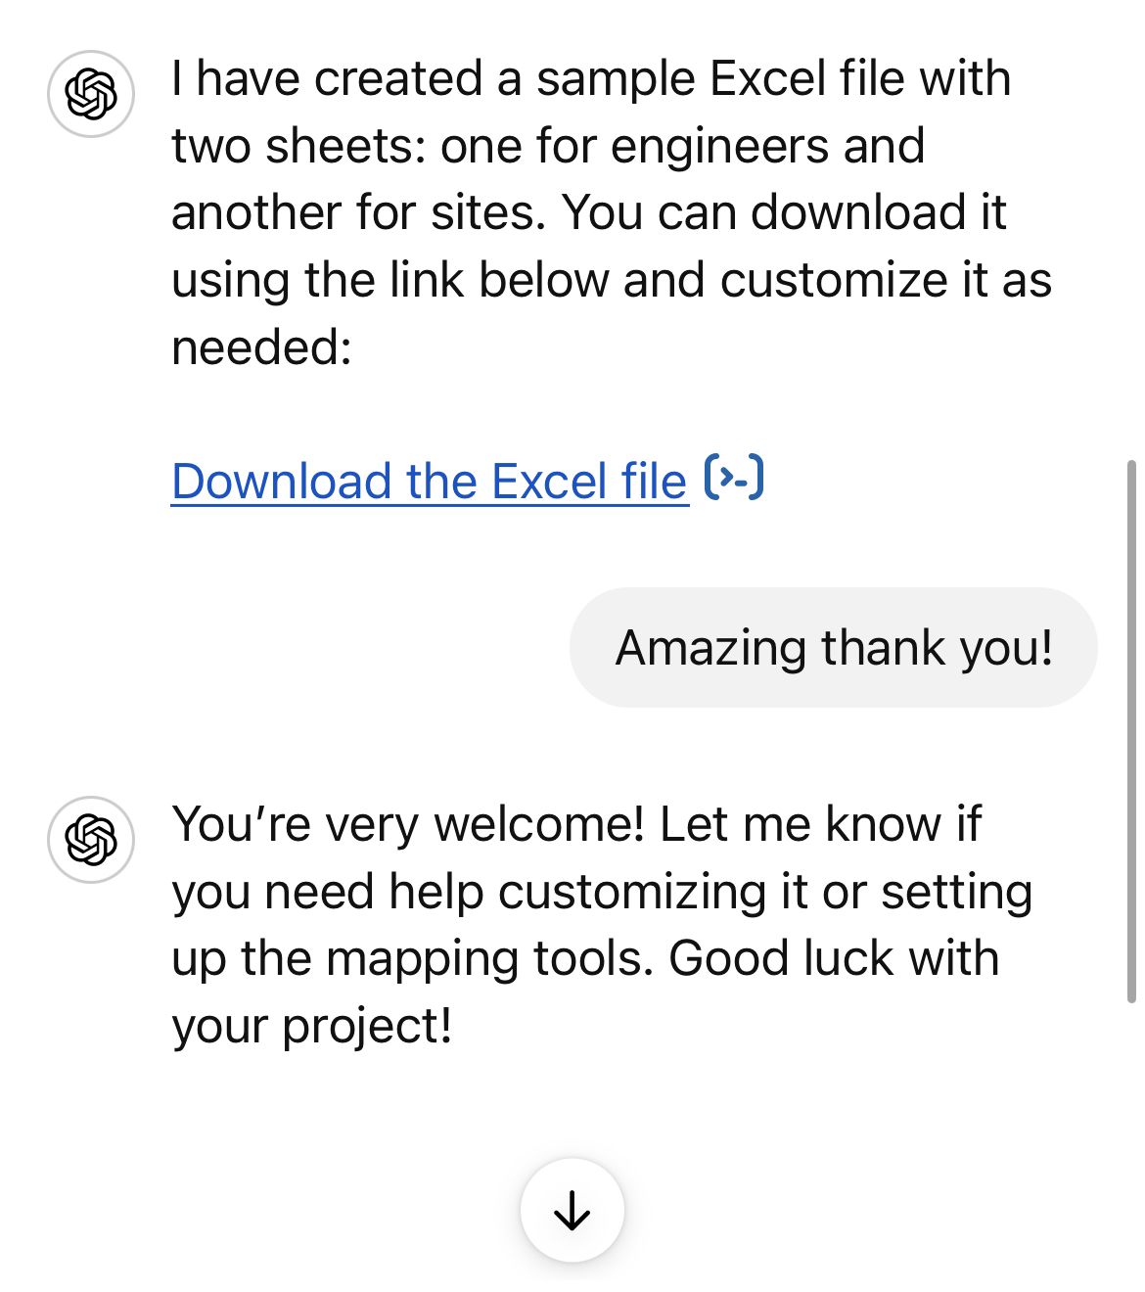The width and height of the screenshot is (1145, 1292).
Task: Click the phrase "up the mapping tools."
Action: (x=412, y=958)
